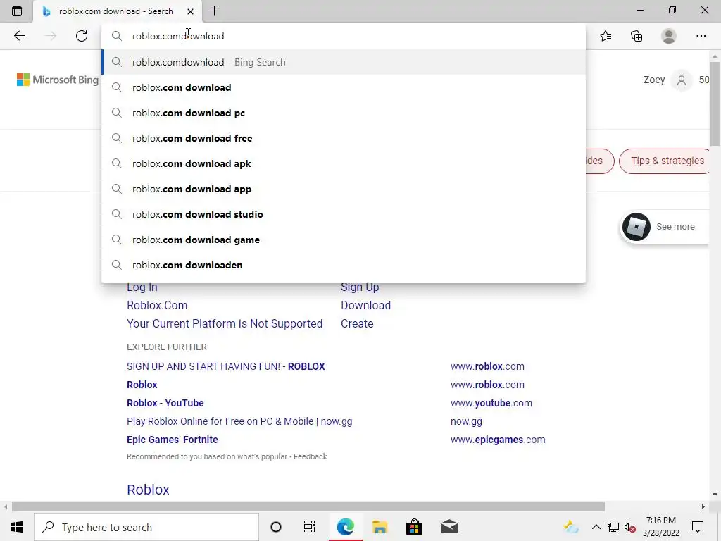Open the Log In link
The height and width of the screenshot is (541, 721).
click(142, 287)
